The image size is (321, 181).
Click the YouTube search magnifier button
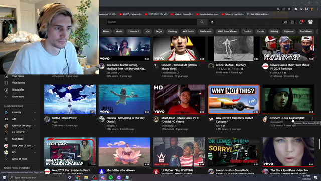pos(202,22)
